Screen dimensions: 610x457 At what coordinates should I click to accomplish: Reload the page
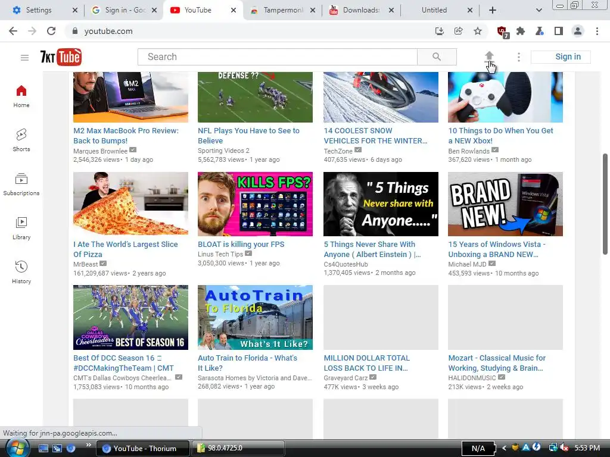point(51,31)
